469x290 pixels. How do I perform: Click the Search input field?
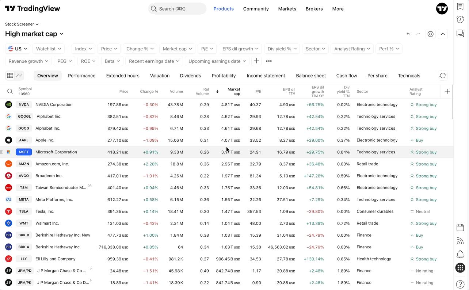click(177, 9)
